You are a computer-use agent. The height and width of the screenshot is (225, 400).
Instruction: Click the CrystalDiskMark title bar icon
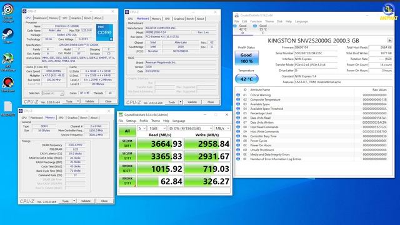point(121,115)
